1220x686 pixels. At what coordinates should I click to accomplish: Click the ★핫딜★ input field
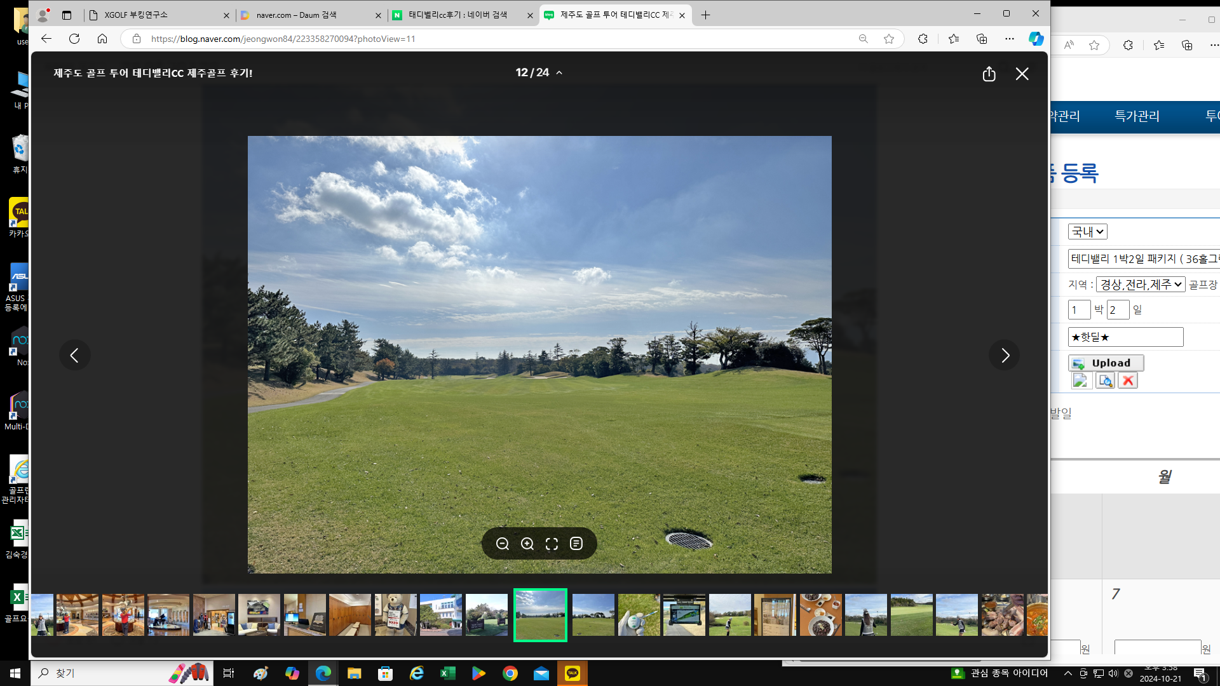1125,337
